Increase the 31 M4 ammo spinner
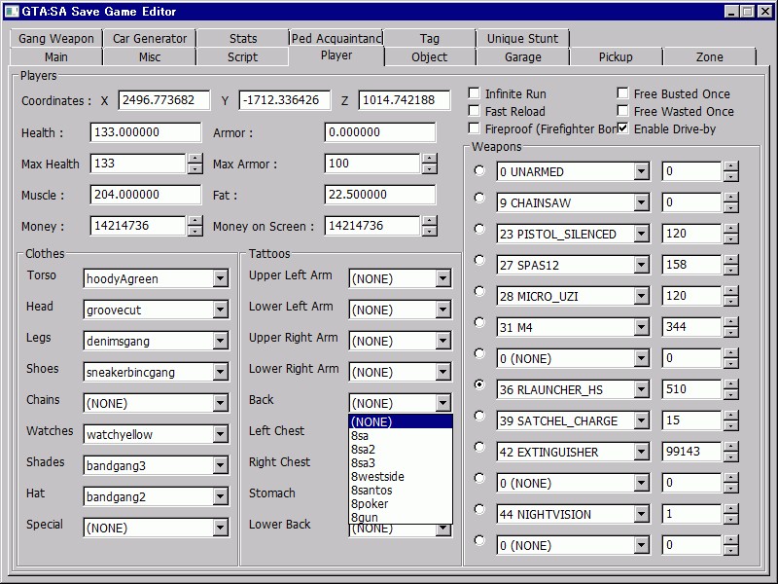 (x=730, y=322)
